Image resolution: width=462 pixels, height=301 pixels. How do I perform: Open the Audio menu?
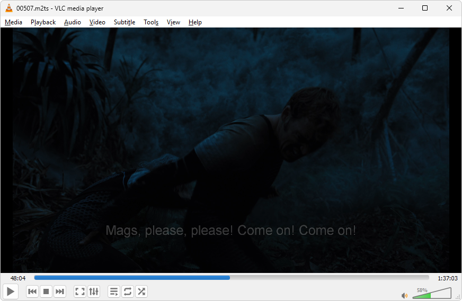tap(73, 22)
